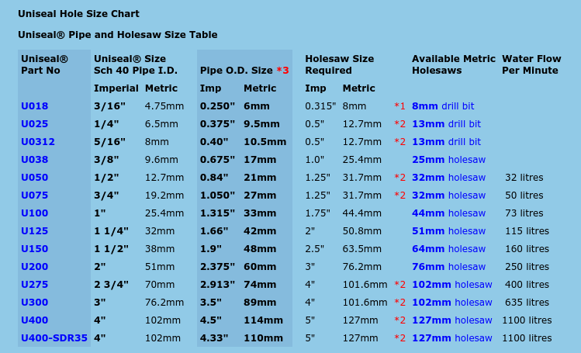Click the 'Holesaw Size Required' column header

point(340,64)
